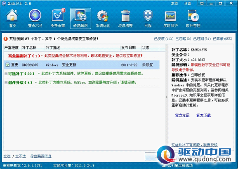The width and height of the screenshot is (238, 169).
Task: Close the 金山卫士 window
Action: (231, 3)
